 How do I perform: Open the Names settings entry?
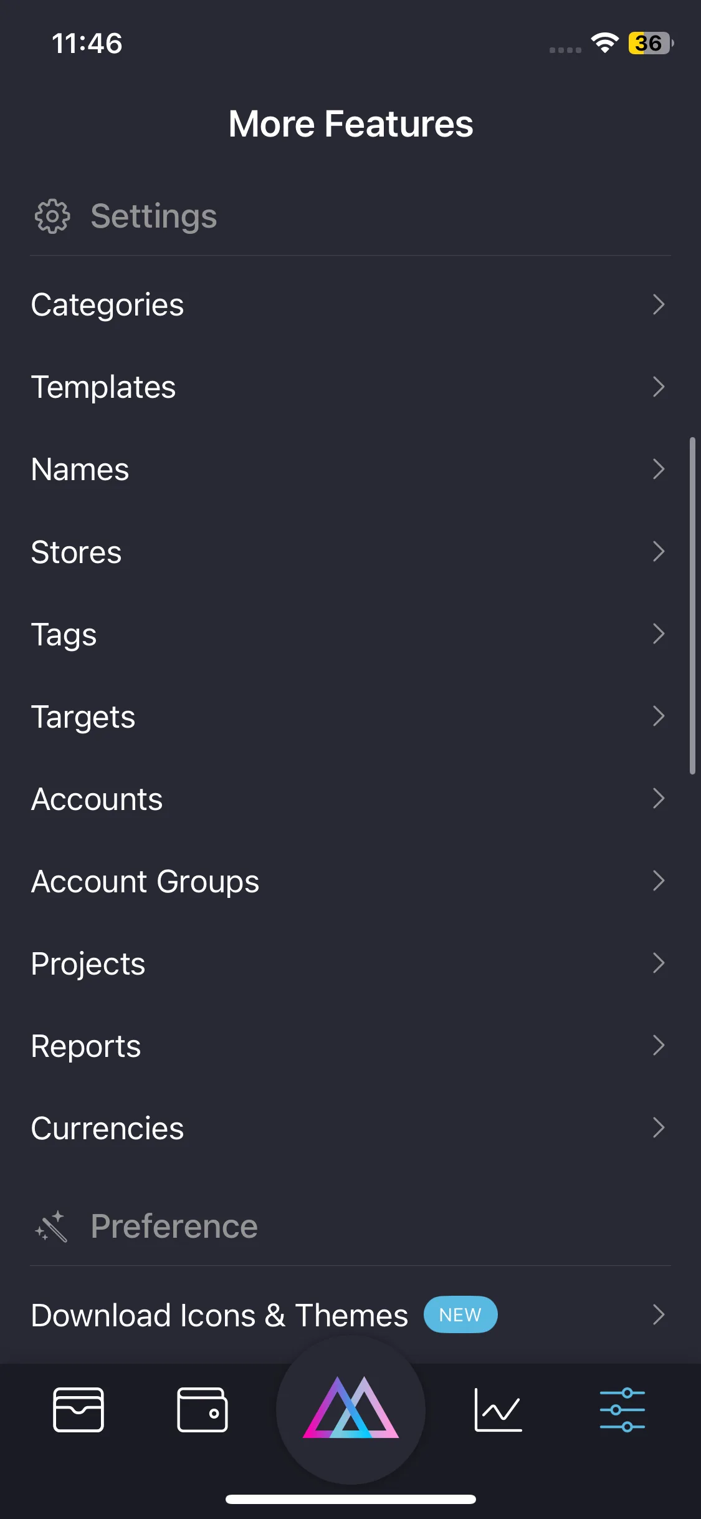[80, 470]
